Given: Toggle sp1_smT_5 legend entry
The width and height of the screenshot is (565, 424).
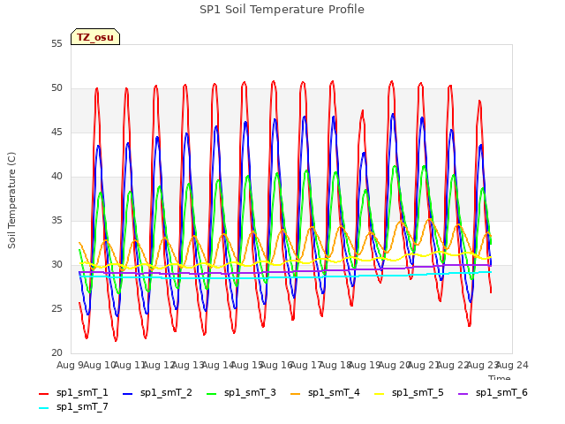Looking at the screenshot, I should pos(409,392).
